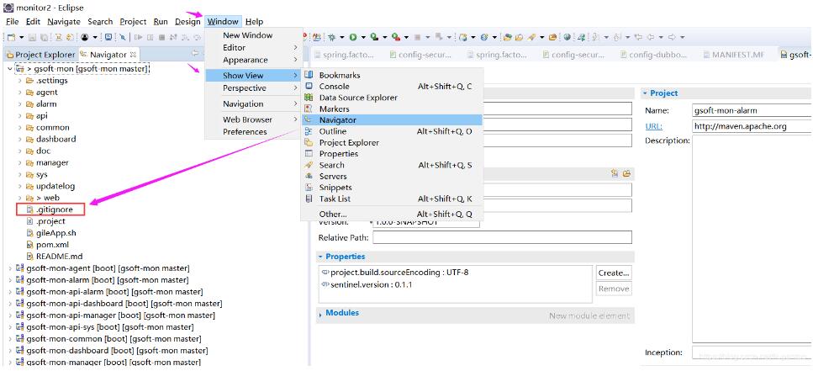The image size is (813, 371).
Task: Select Preferences in Window menu
Action: click(252, 132)
